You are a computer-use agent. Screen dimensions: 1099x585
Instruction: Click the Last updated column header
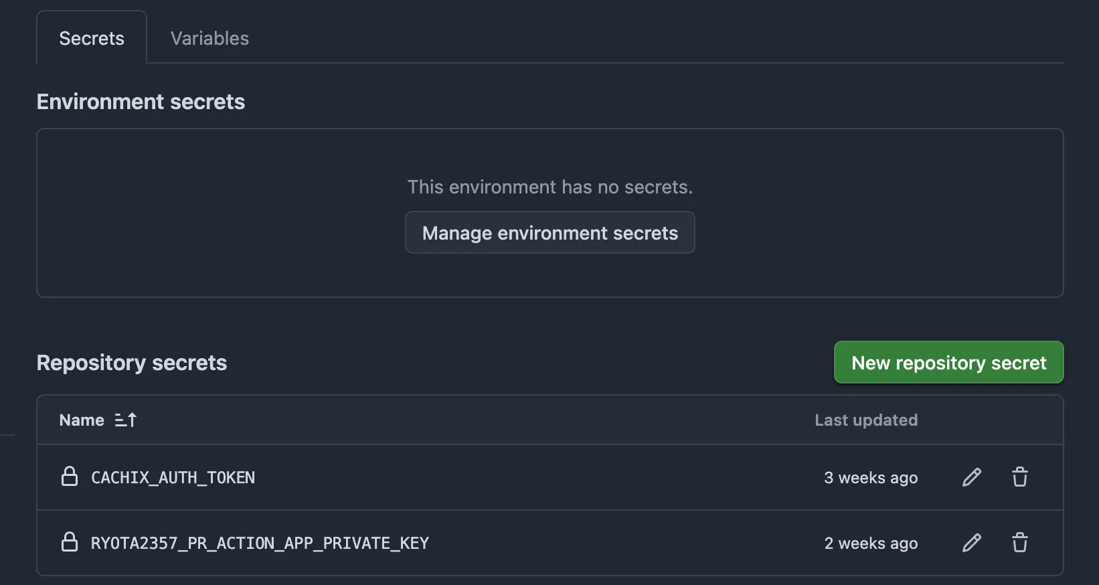pyautogui.click(x=866, y=420)
